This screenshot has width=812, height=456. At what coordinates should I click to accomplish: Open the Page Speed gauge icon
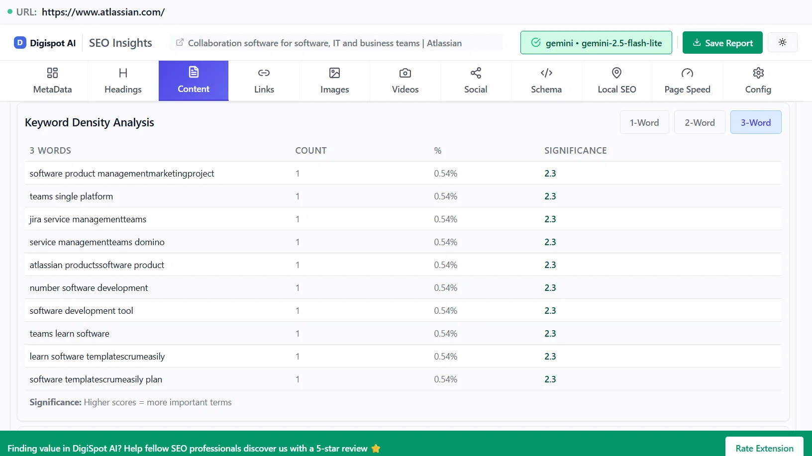[x=687, y=73]
